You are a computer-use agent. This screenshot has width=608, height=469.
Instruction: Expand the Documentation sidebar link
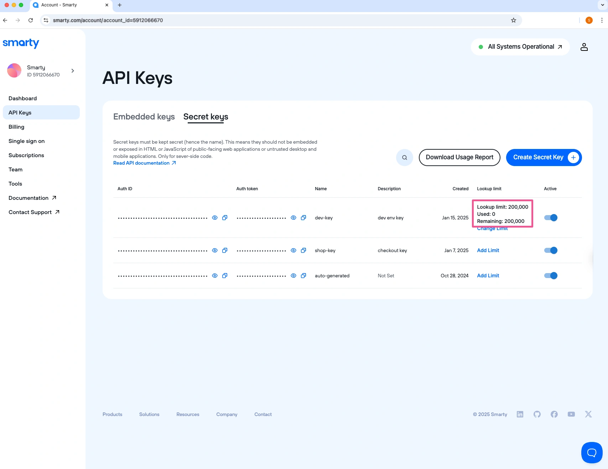(32, 198)
